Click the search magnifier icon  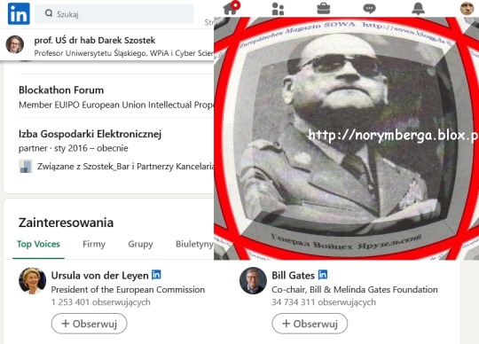(x=49, y=13)
